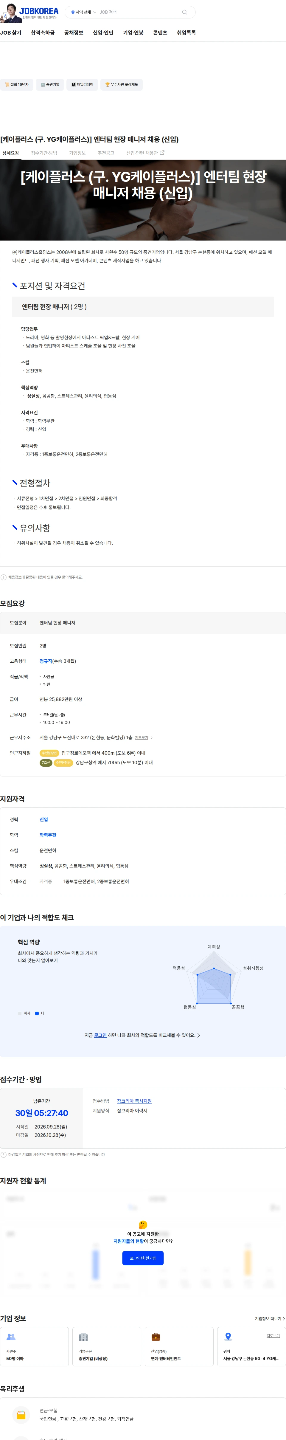Click the 패밀리데이 tag
Screen dimensions: 286x1440
coord(82,84)
